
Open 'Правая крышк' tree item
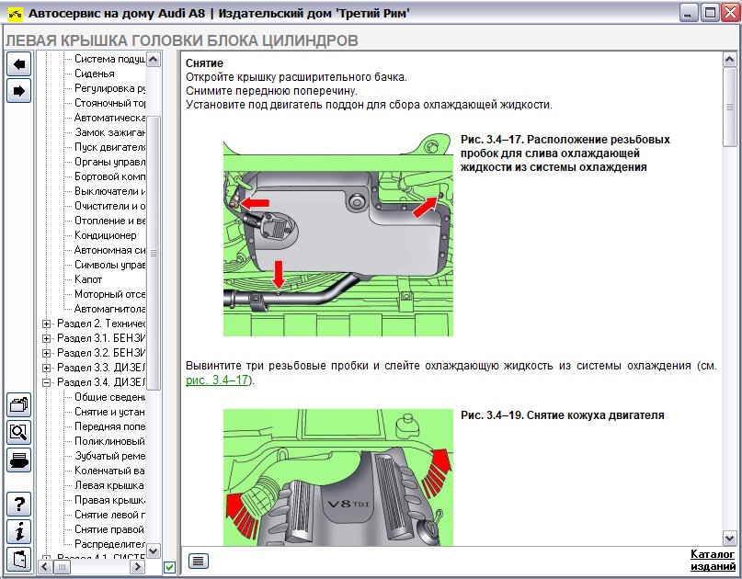(109, 500)
